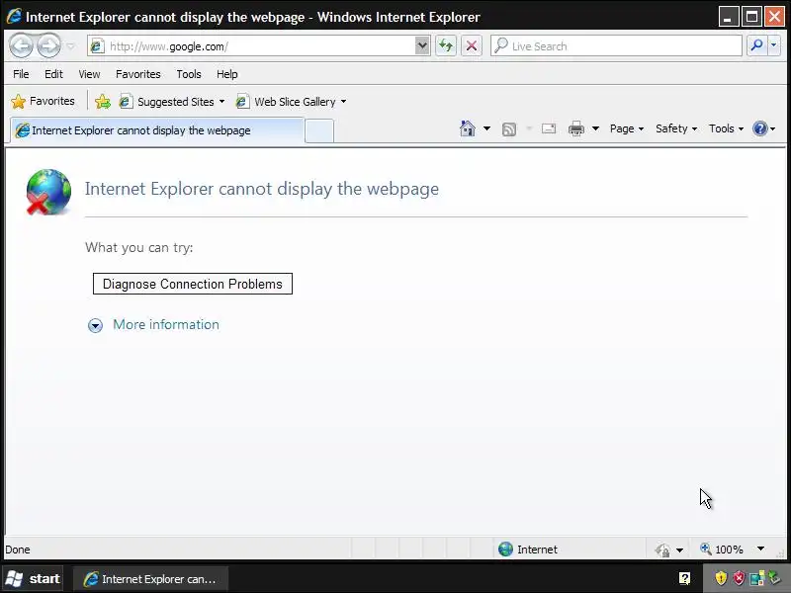Click the globe error icon
Screen dimensions: 791x593
48,192
